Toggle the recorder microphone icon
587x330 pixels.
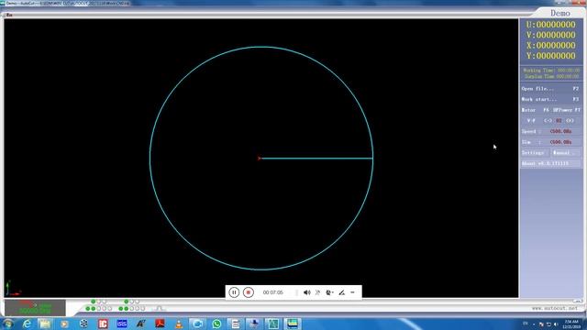(317, 292)
